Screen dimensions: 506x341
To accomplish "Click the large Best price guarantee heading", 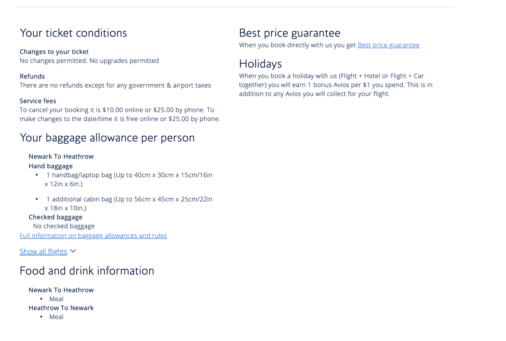I will pos(290,33).
